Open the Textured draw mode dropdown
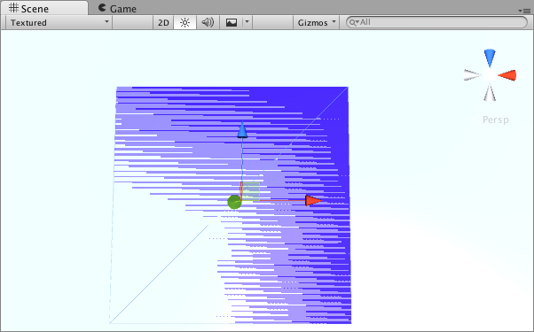 (59, 22)
